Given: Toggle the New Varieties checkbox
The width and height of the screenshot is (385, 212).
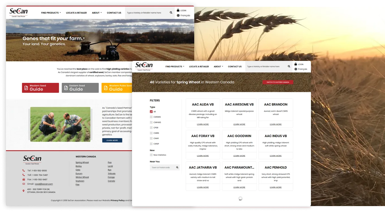Looking at the screenshot, I should click(x=151, y=155).
